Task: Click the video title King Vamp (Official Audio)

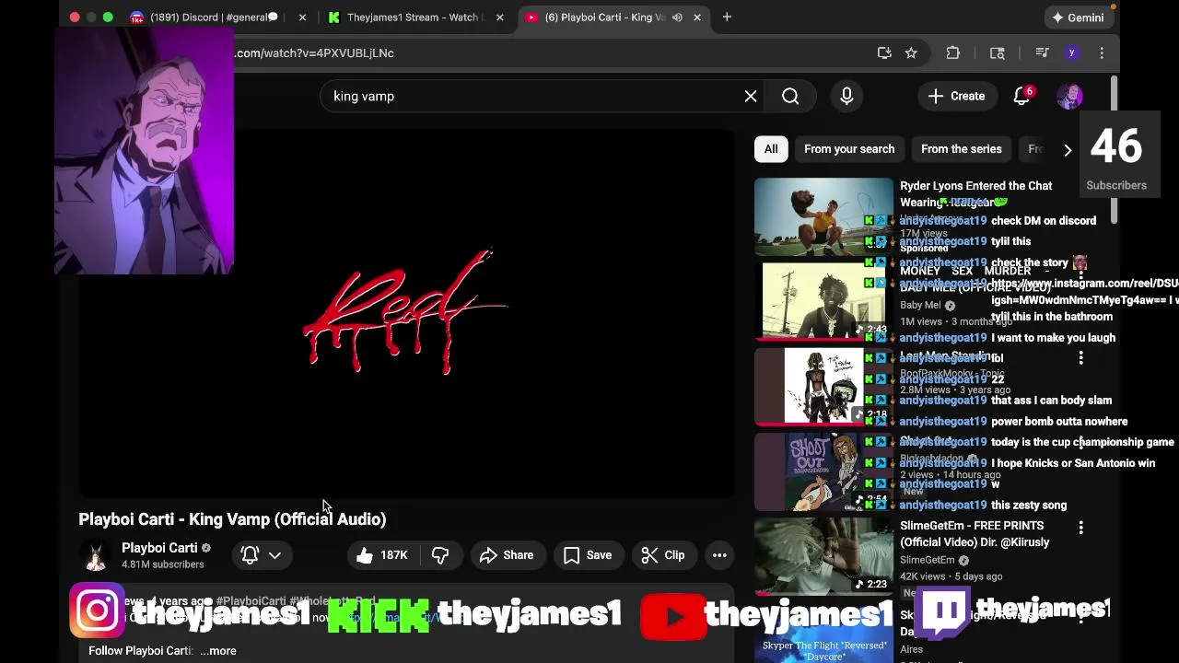Action: click(232, 519)
